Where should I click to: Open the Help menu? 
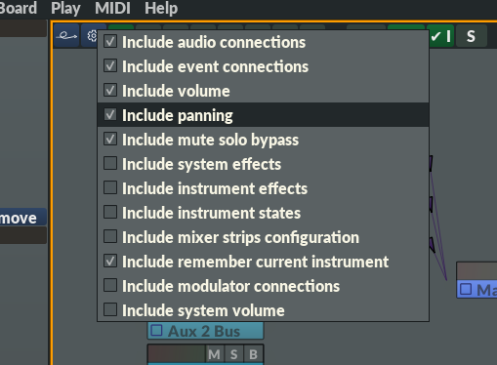tap(161, 8)
